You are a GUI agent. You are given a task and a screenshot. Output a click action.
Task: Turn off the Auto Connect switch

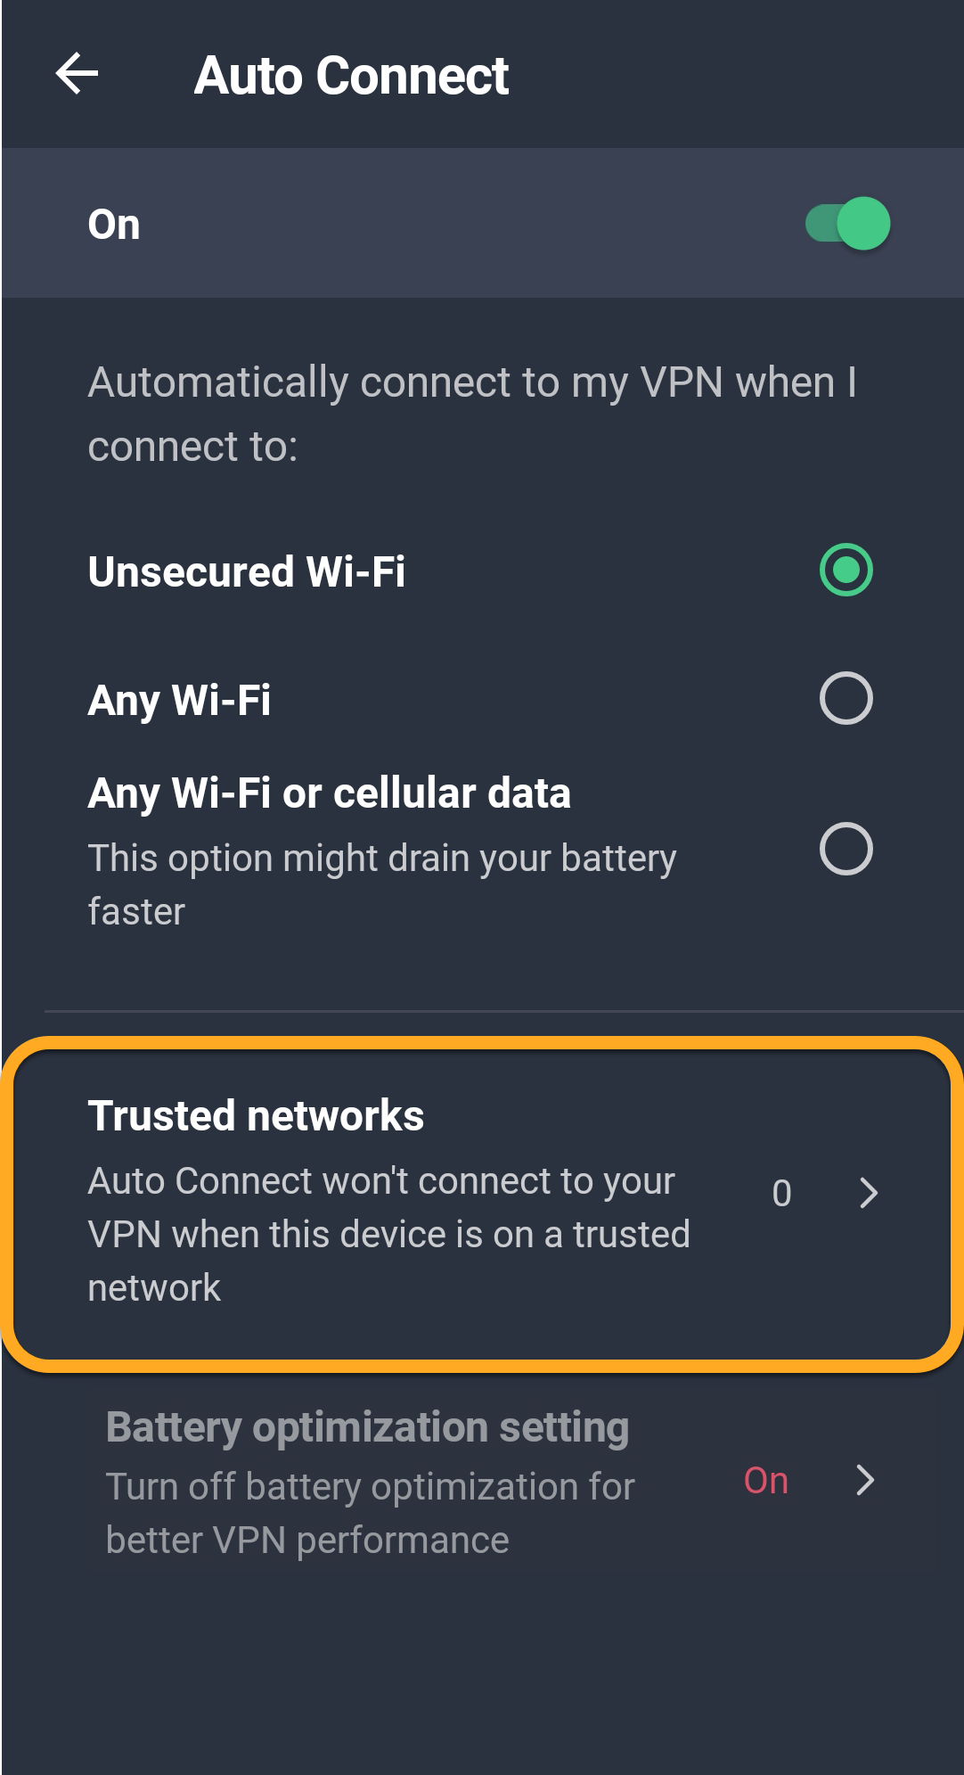tap(847, 224)
